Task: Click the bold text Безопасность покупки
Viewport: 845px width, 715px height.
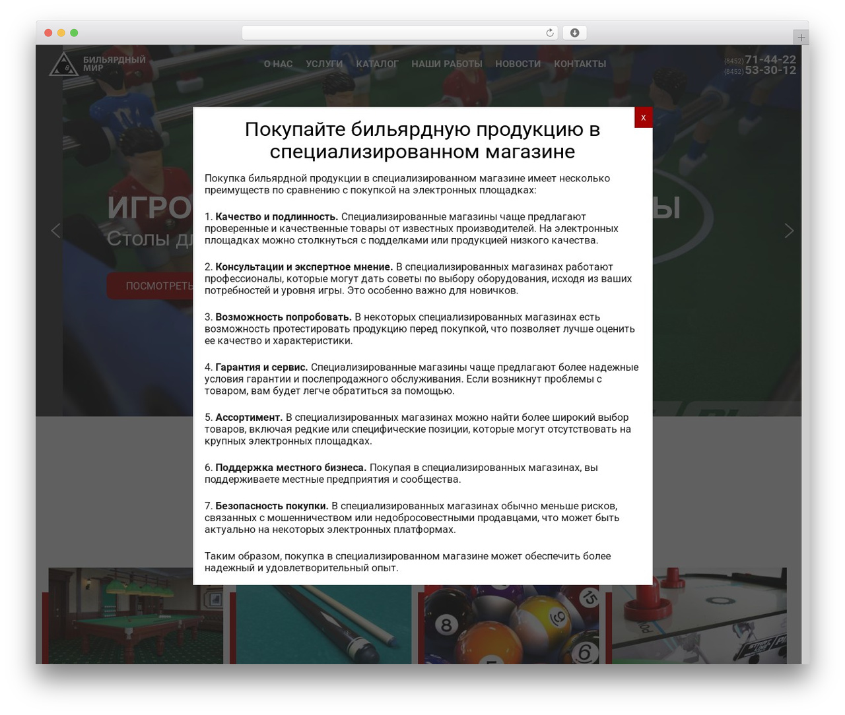Action: (x=272, y=505)
